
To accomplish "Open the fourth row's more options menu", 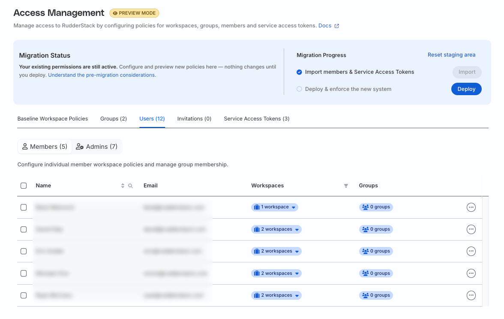I will coord(471,274).
